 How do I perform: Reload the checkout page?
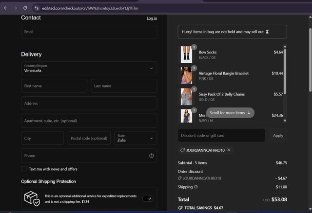25,8
